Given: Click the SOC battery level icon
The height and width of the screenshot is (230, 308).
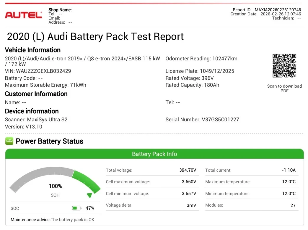Looking at the screenshot, I should coord(76,208).
